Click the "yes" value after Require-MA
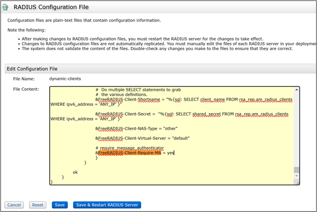 [x=170, y=153]
